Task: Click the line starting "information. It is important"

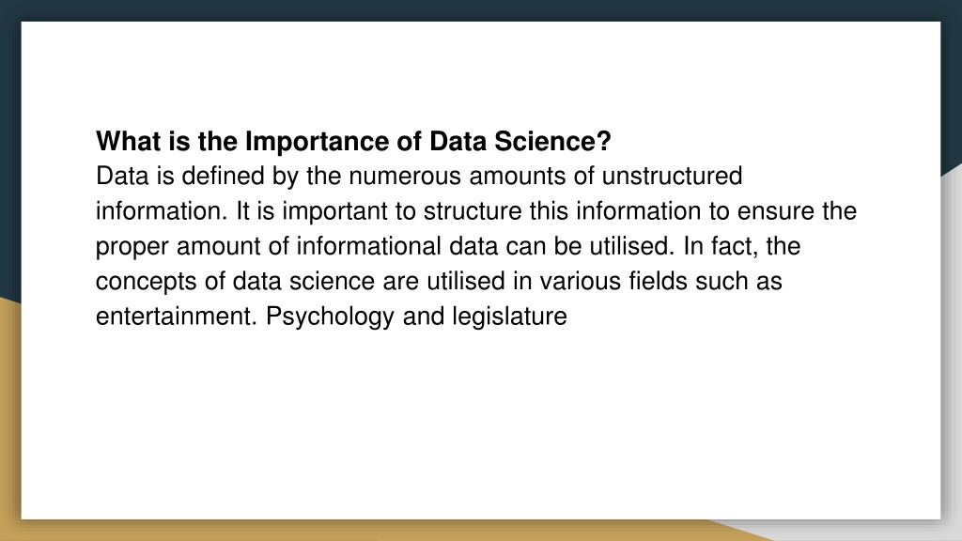Action: coord(476,211)
